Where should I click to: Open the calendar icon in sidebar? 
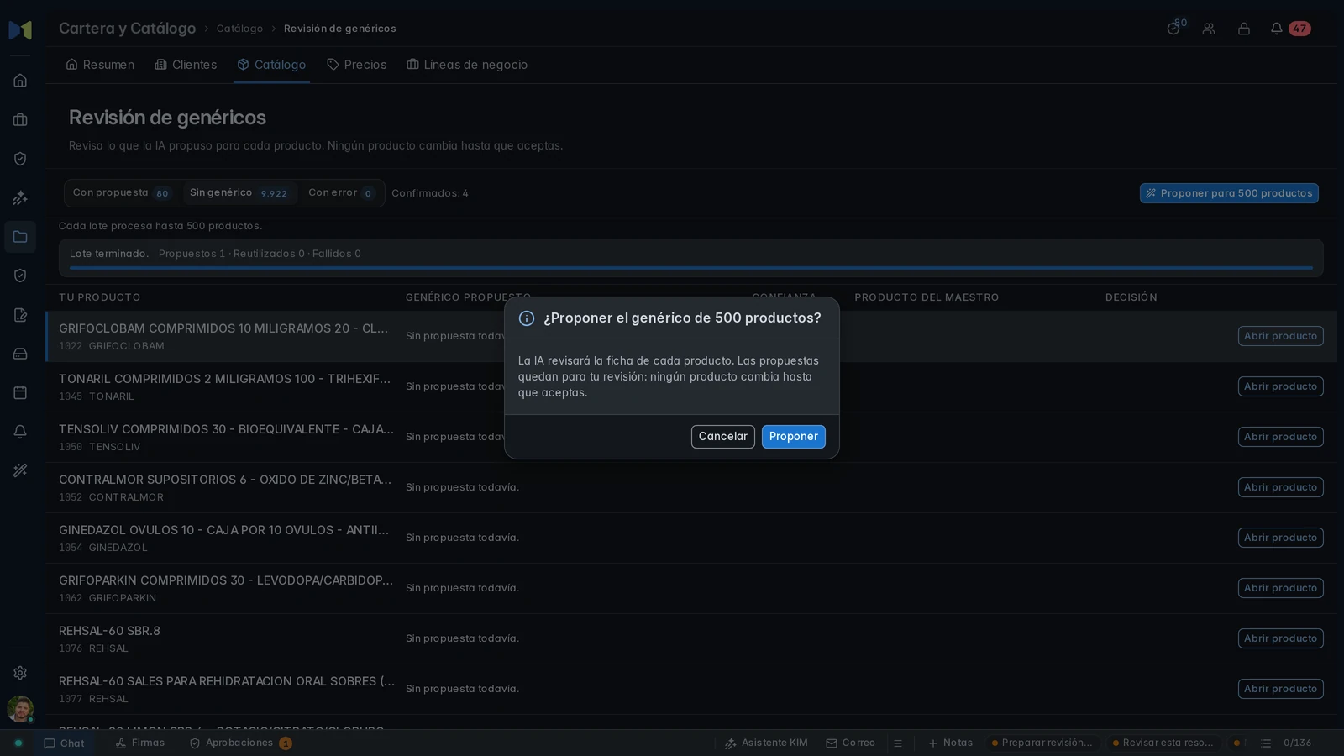20,392
